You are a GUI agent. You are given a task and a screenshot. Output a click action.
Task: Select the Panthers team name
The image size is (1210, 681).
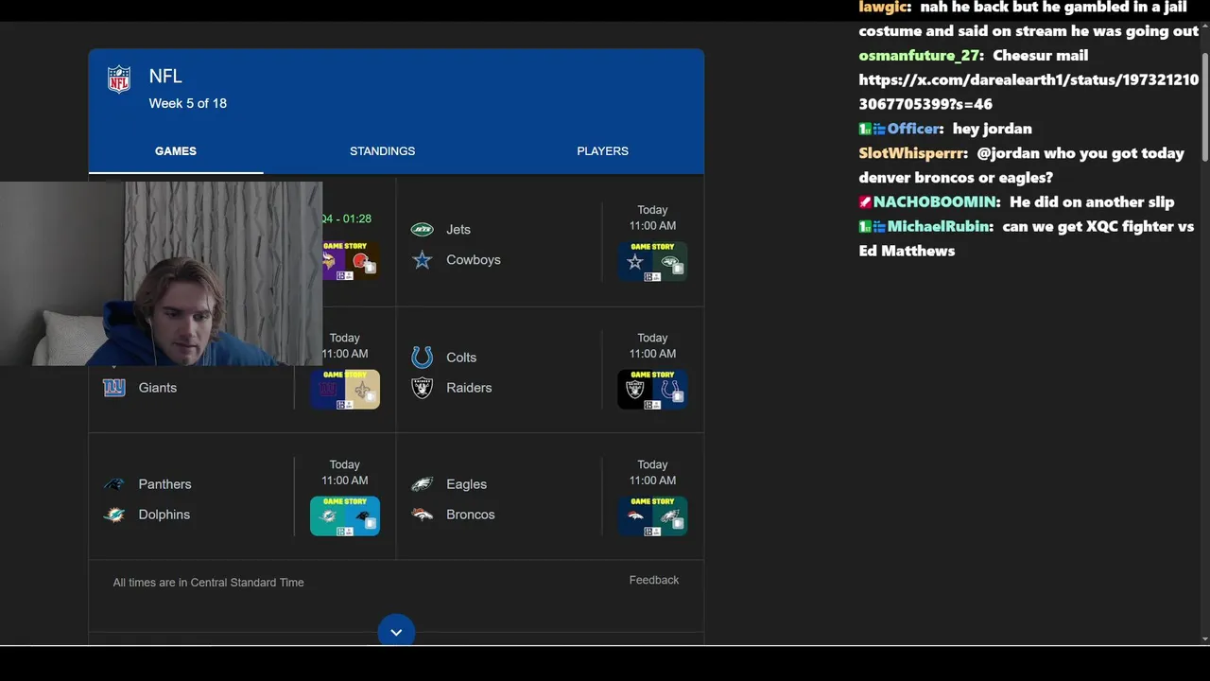tap(164, 483)
